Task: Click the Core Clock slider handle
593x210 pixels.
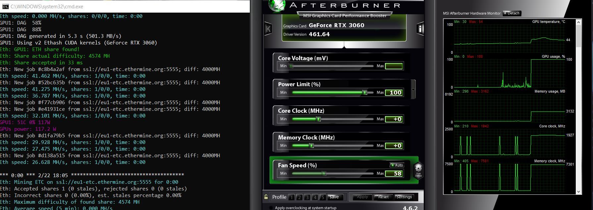Action: pos(318,119)
